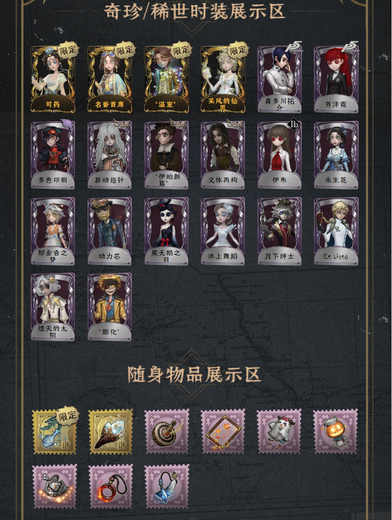Click the jack-o'-lantern pumpkin accessory stamp
The image size is (392, 520).
[x=336, y=431]
